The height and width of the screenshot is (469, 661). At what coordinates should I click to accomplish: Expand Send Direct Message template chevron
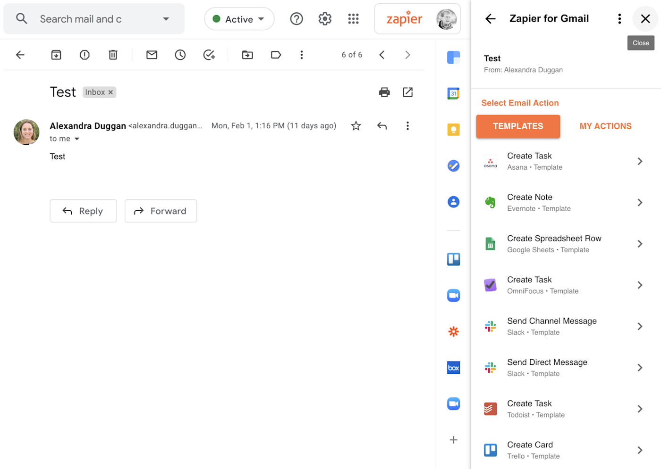[640, 368]
